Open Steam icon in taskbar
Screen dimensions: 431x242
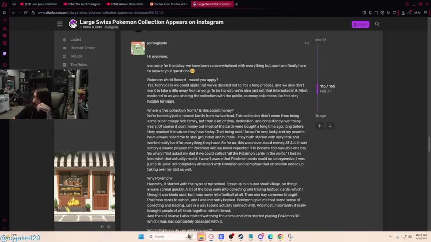(x=241, y=237)
